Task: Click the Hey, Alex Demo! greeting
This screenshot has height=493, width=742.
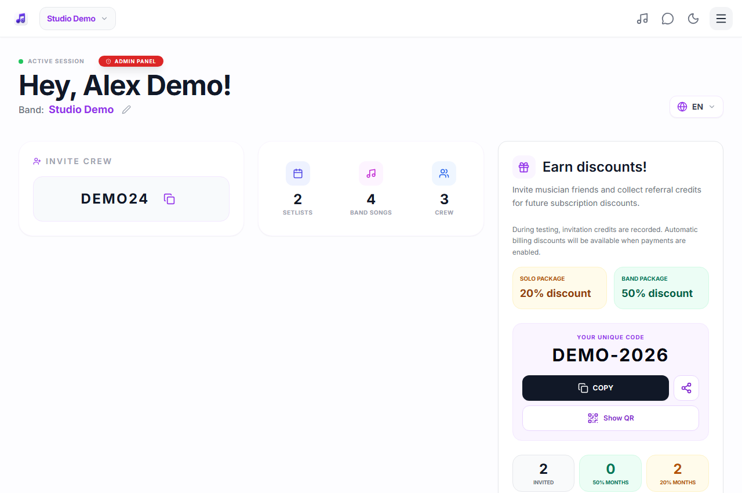Action: pyautogui.click(x=125, y=85)
